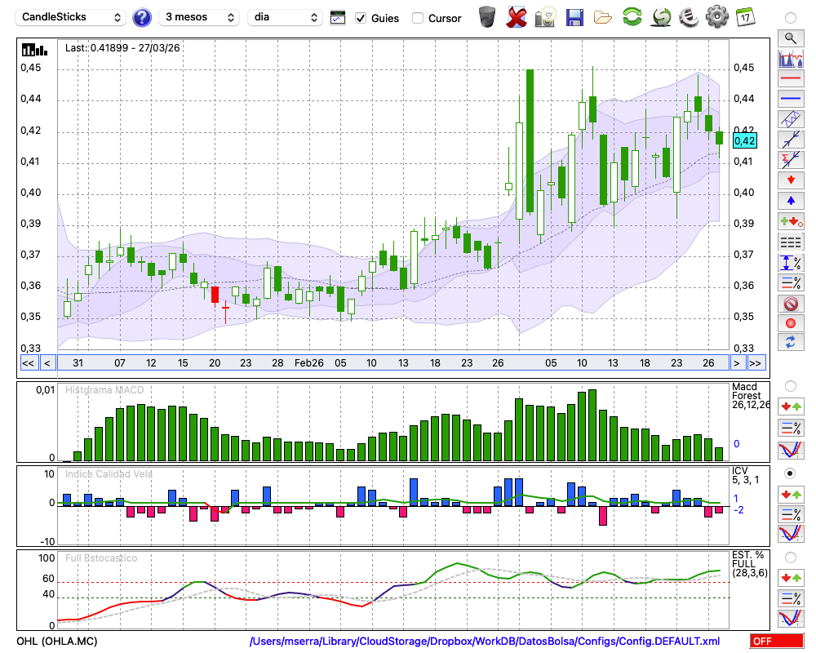Click the trash bin toolbar icon
This screenshot has width=816, height=653.
pyautogui.click(x=487, y=17)
